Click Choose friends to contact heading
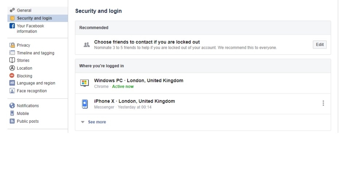This screenshot has height=169, width=350. (147, 42)
